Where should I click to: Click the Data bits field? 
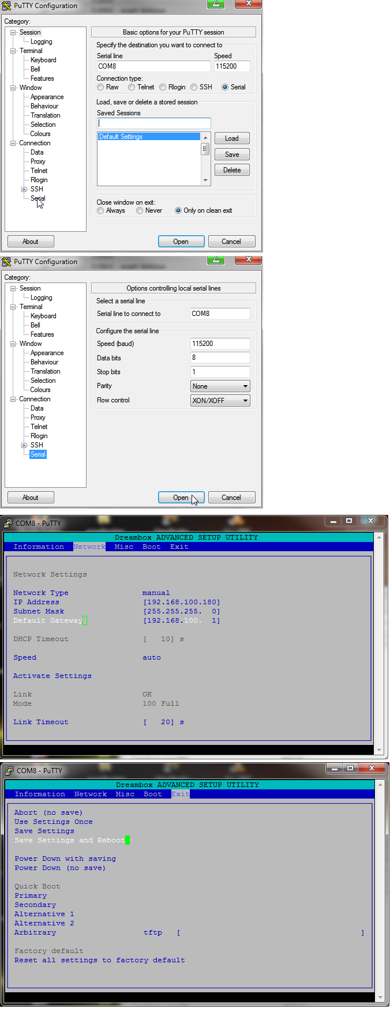point(220,357)
